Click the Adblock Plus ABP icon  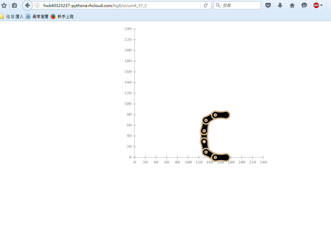pyautogui.click(x=316, y=5)
